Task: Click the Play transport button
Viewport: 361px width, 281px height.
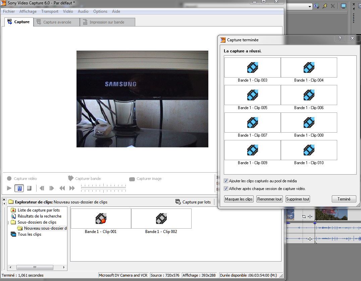Action: pos(9,188)
